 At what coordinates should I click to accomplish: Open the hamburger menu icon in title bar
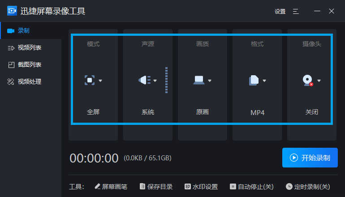pyautogui.click(x=296, y=11)
